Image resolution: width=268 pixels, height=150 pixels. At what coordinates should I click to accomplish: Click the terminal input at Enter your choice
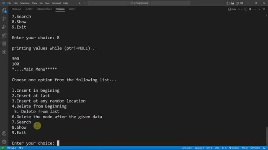(x=58, y=143)
